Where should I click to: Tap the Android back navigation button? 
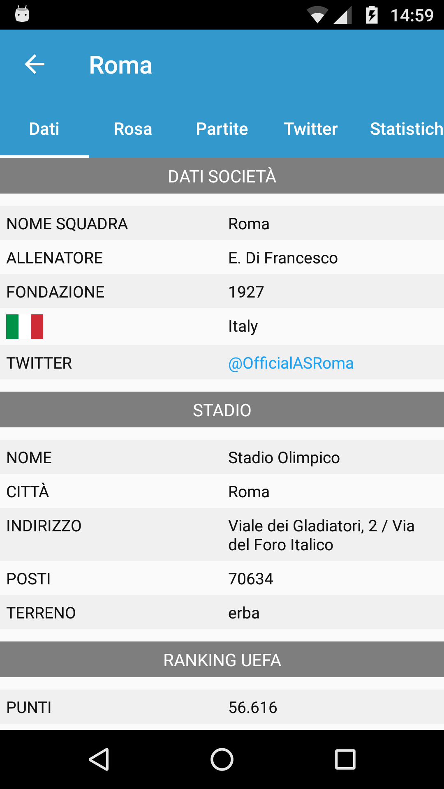tap(99, 759)
